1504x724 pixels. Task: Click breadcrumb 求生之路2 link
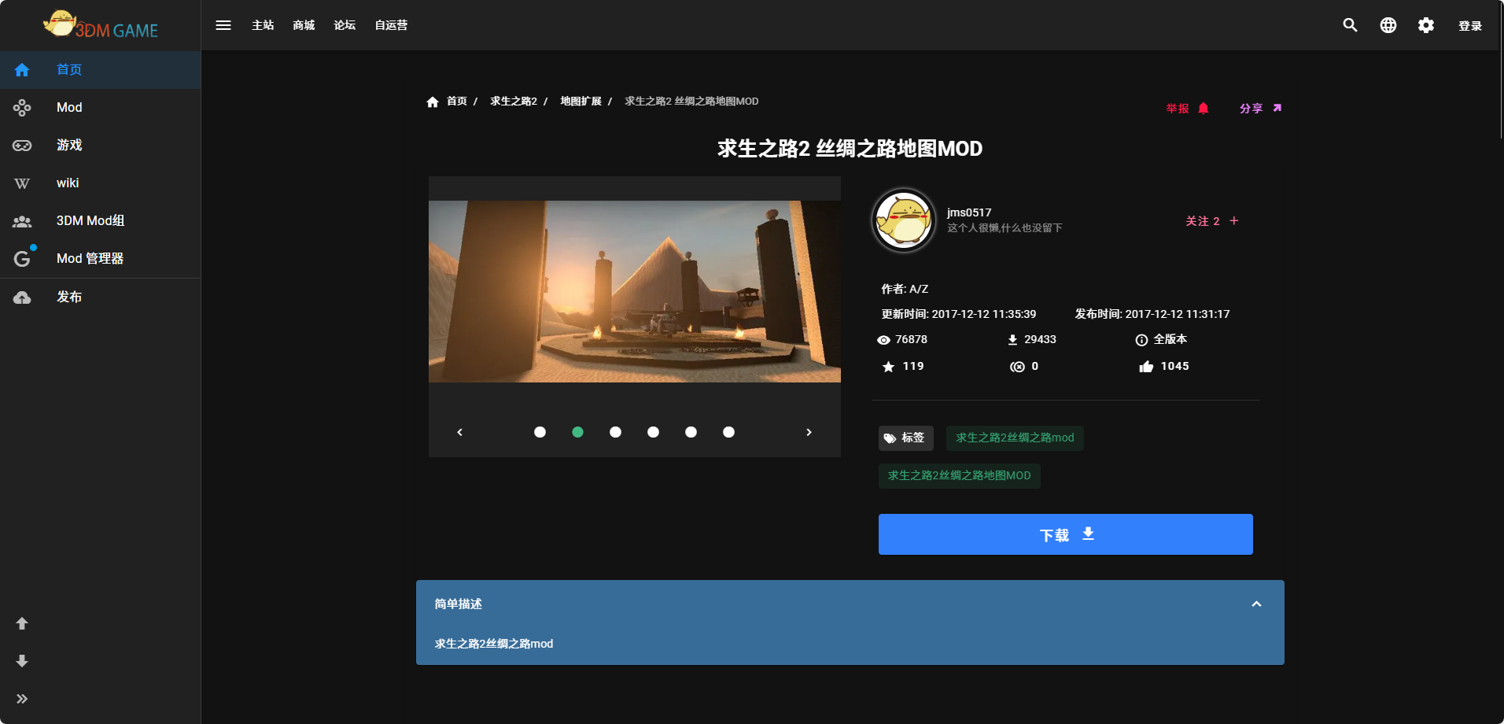(x=514, y=101)
